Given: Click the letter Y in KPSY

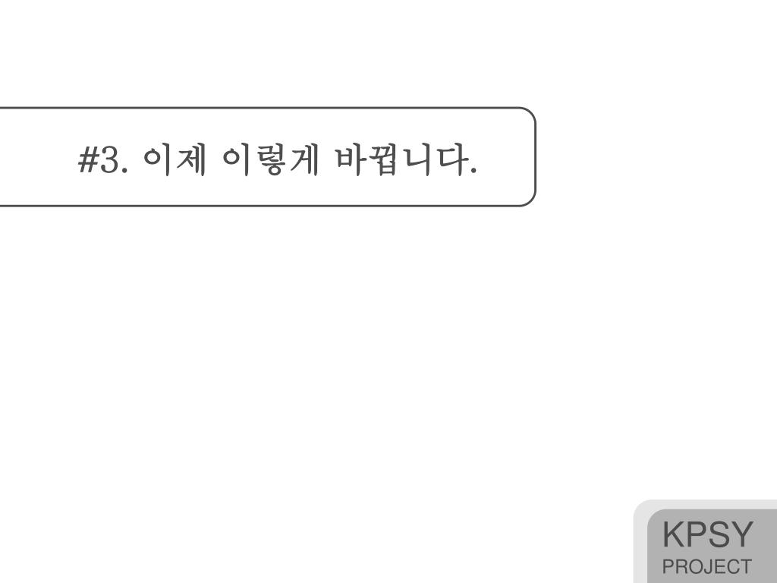Looking at the screenshot, I should (742, 534).
